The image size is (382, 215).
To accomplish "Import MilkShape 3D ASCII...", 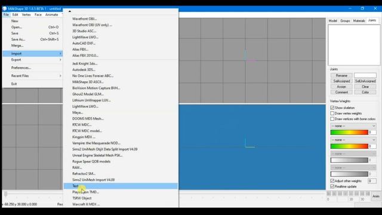I will click(x=121, y=82).
